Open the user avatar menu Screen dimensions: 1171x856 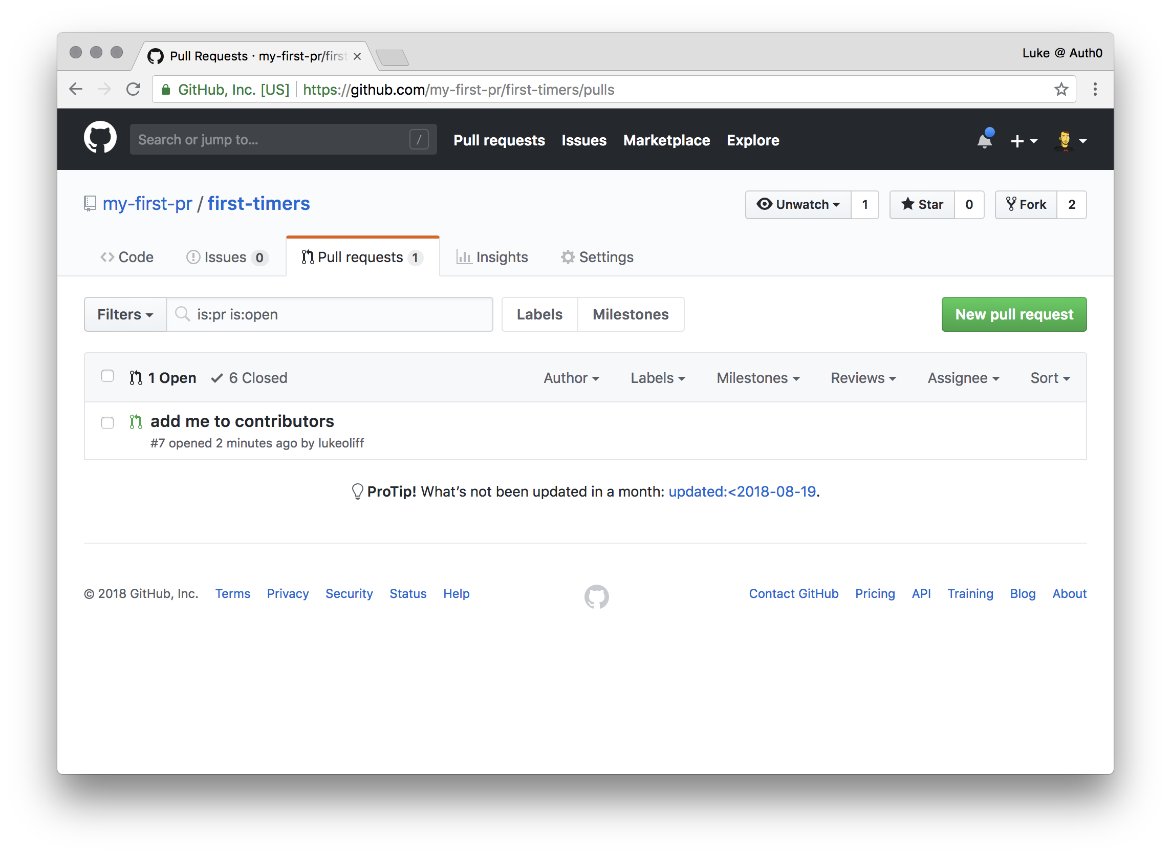(1071, 140)
